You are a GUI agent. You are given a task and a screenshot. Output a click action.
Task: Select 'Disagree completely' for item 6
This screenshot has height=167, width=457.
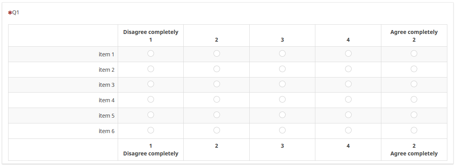pos(151,130)
